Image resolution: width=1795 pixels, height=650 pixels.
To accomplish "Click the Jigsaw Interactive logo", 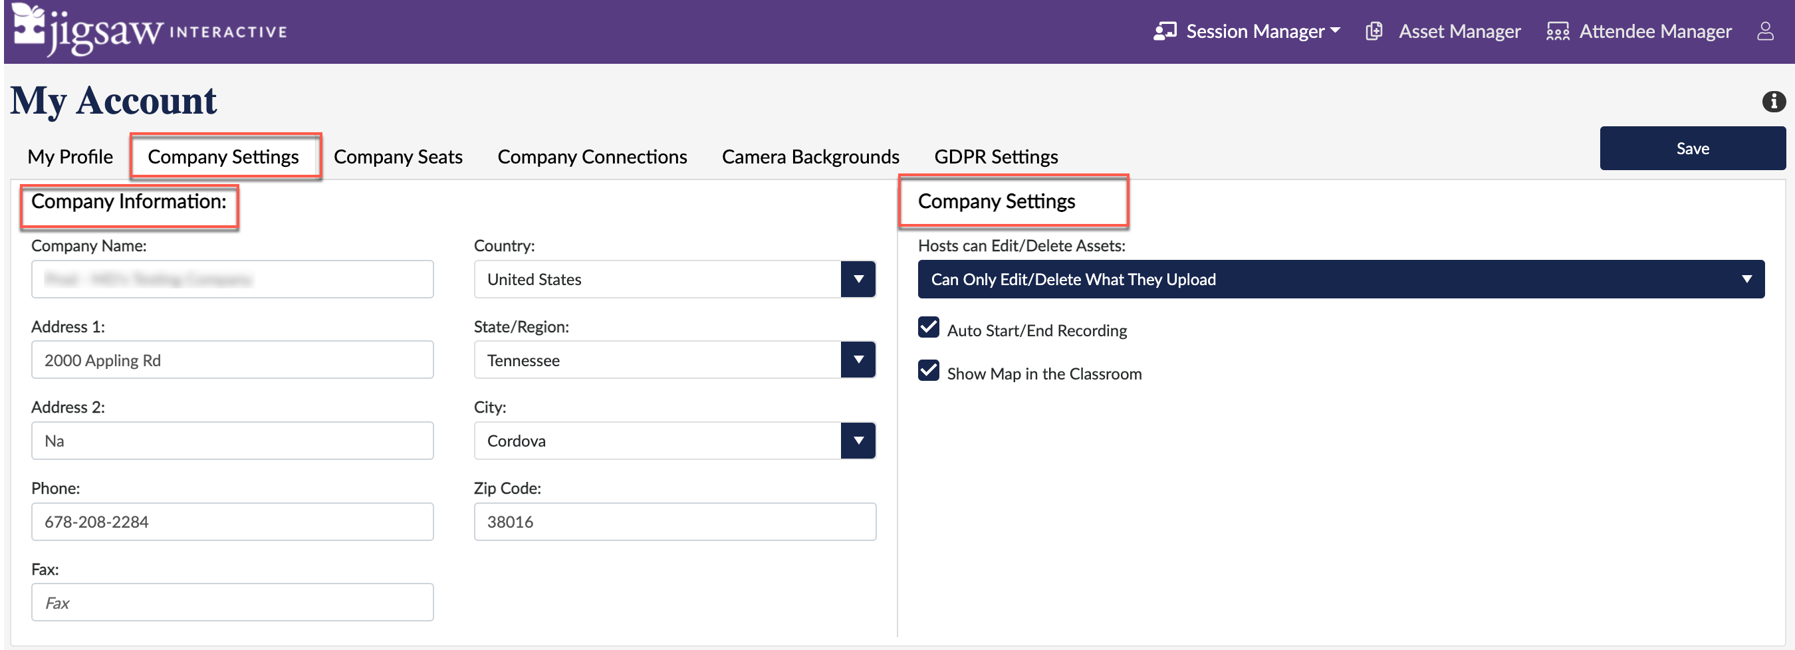I will click(148, 30).
